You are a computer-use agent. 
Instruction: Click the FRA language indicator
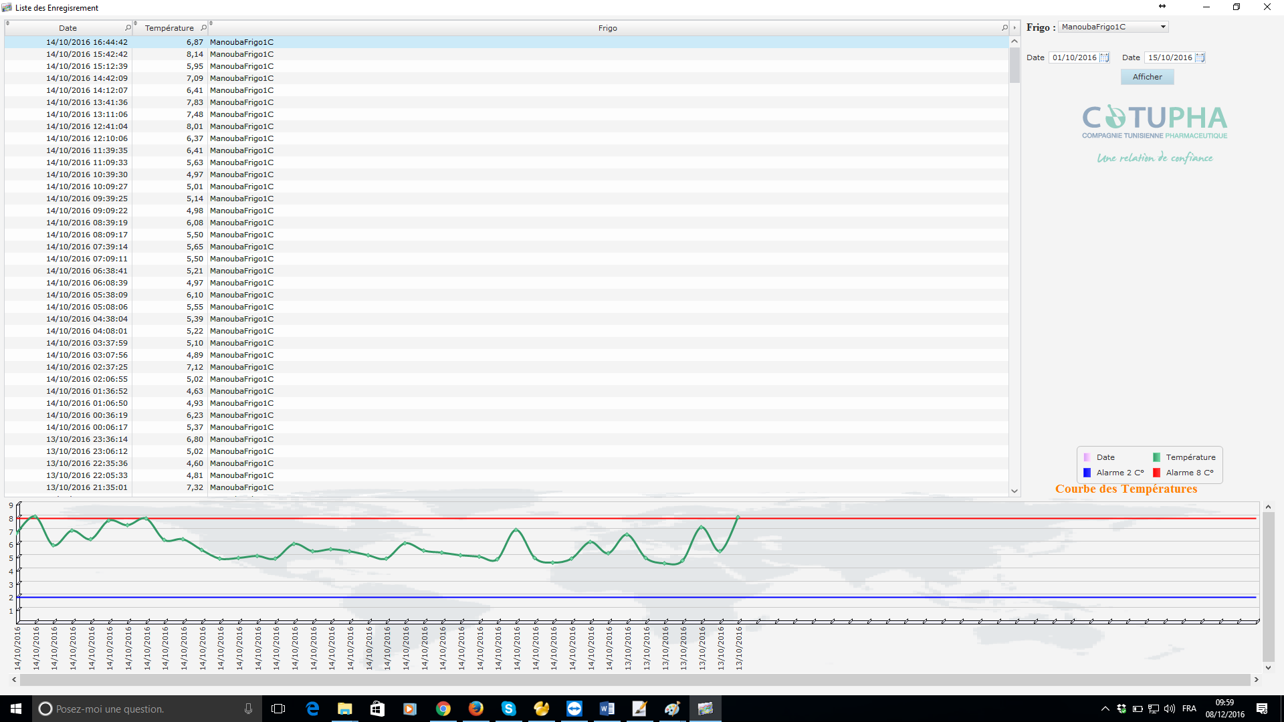[1189, 709]
